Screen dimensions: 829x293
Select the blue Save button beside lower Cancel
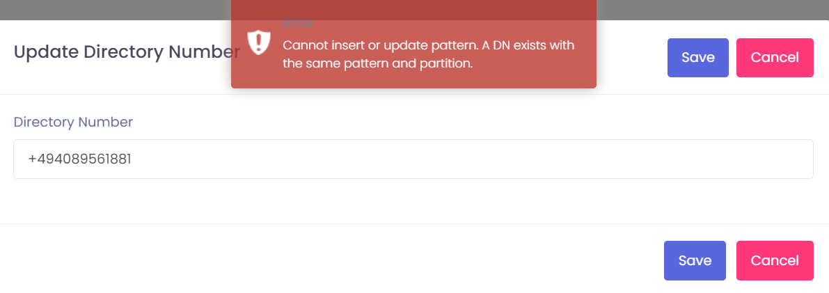click(694, 260)
